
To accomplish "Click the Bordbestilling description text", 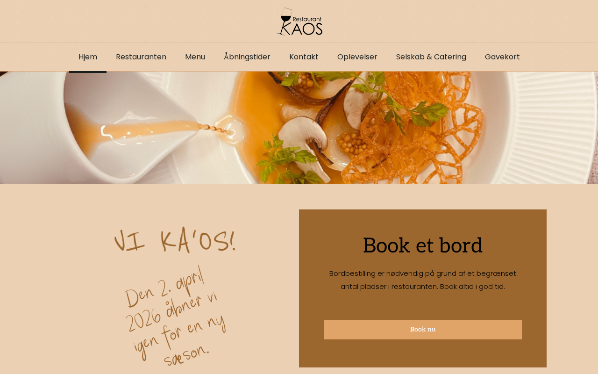I will pos(423,280).
